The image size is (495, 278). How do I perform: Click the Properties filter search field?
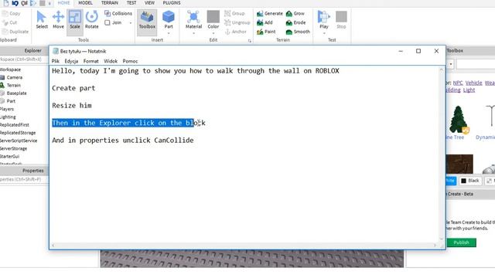[x=24, y=179]
